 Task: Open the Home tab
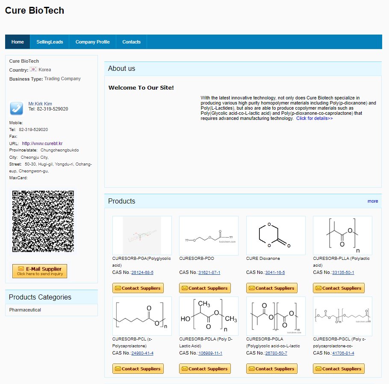click(x=18, y=42)
